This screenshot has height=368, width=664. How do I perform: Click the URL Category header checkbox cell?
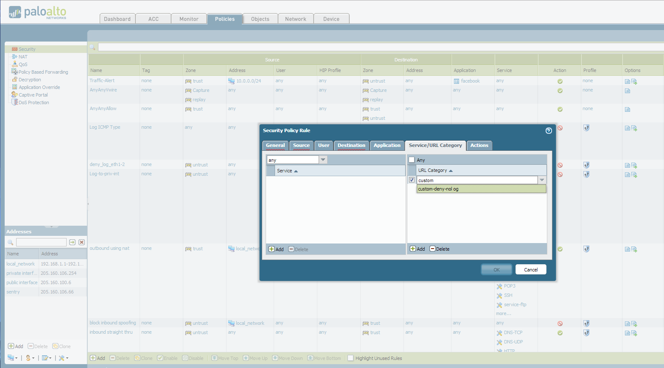(412, 170)
